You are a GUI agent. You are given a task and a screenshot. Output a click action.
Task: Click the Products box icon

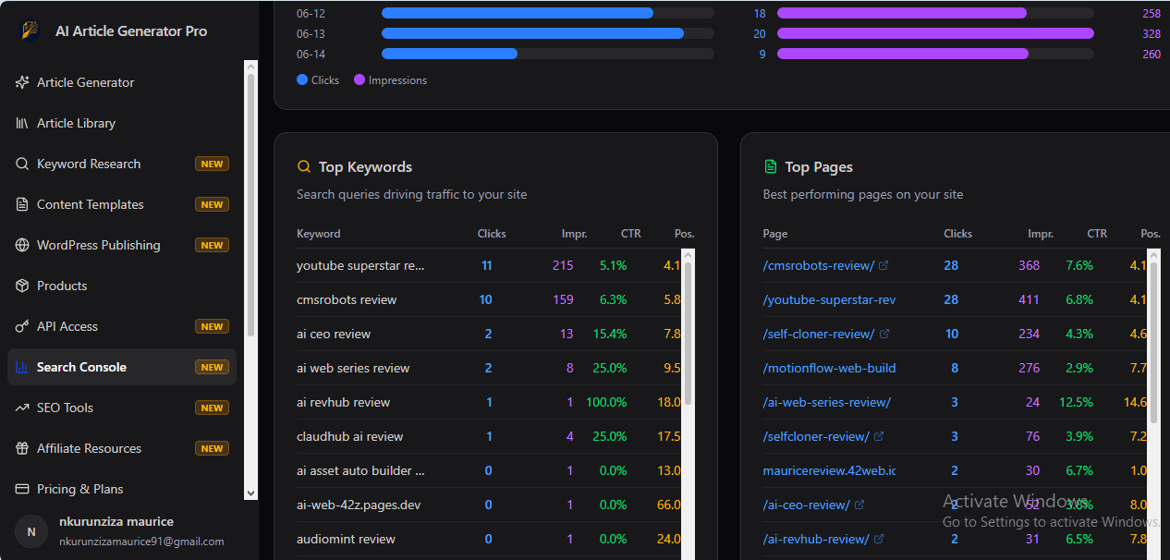(22, 286)
